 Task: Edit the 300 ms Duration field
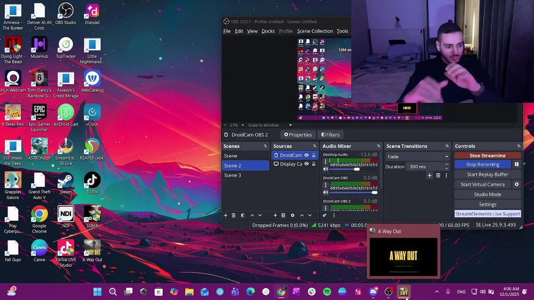tap(425, 167)
